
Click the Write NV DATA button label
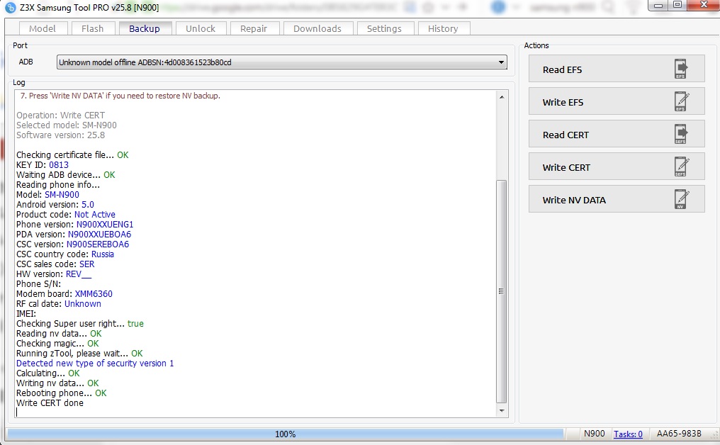[574, 201]
